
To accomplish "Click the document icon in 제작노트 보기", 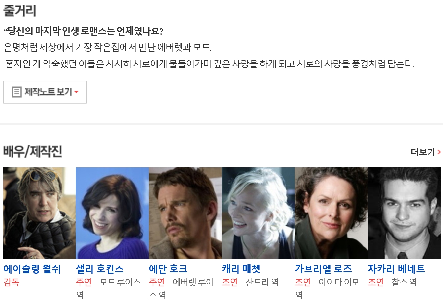I will pos(16,92).
